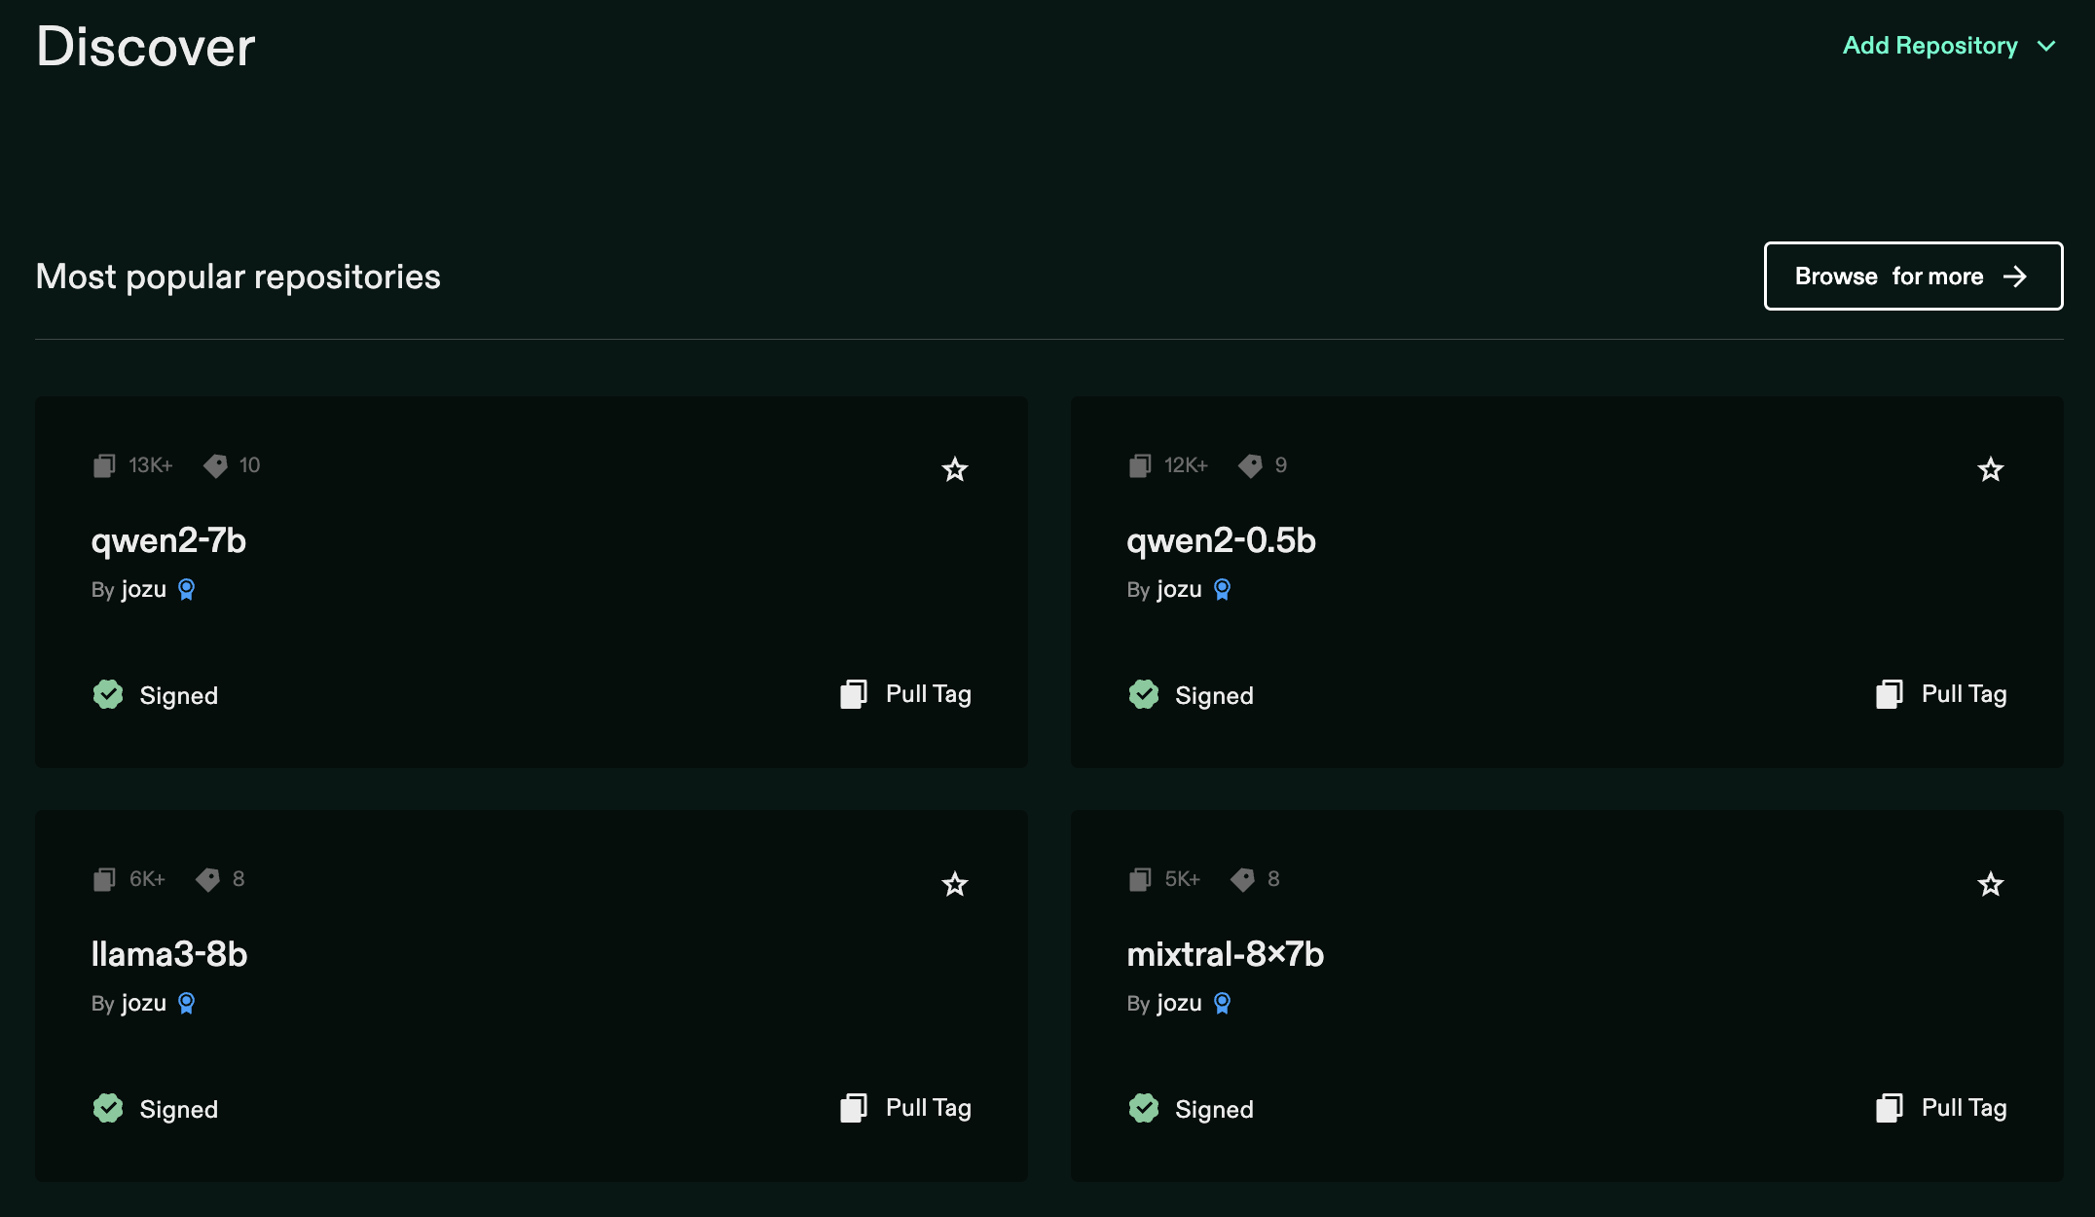Open the mixtral-8x7b repository page
Image resolution: width=2095 pixels, height=1217 pixels.
pos(1225,954)
